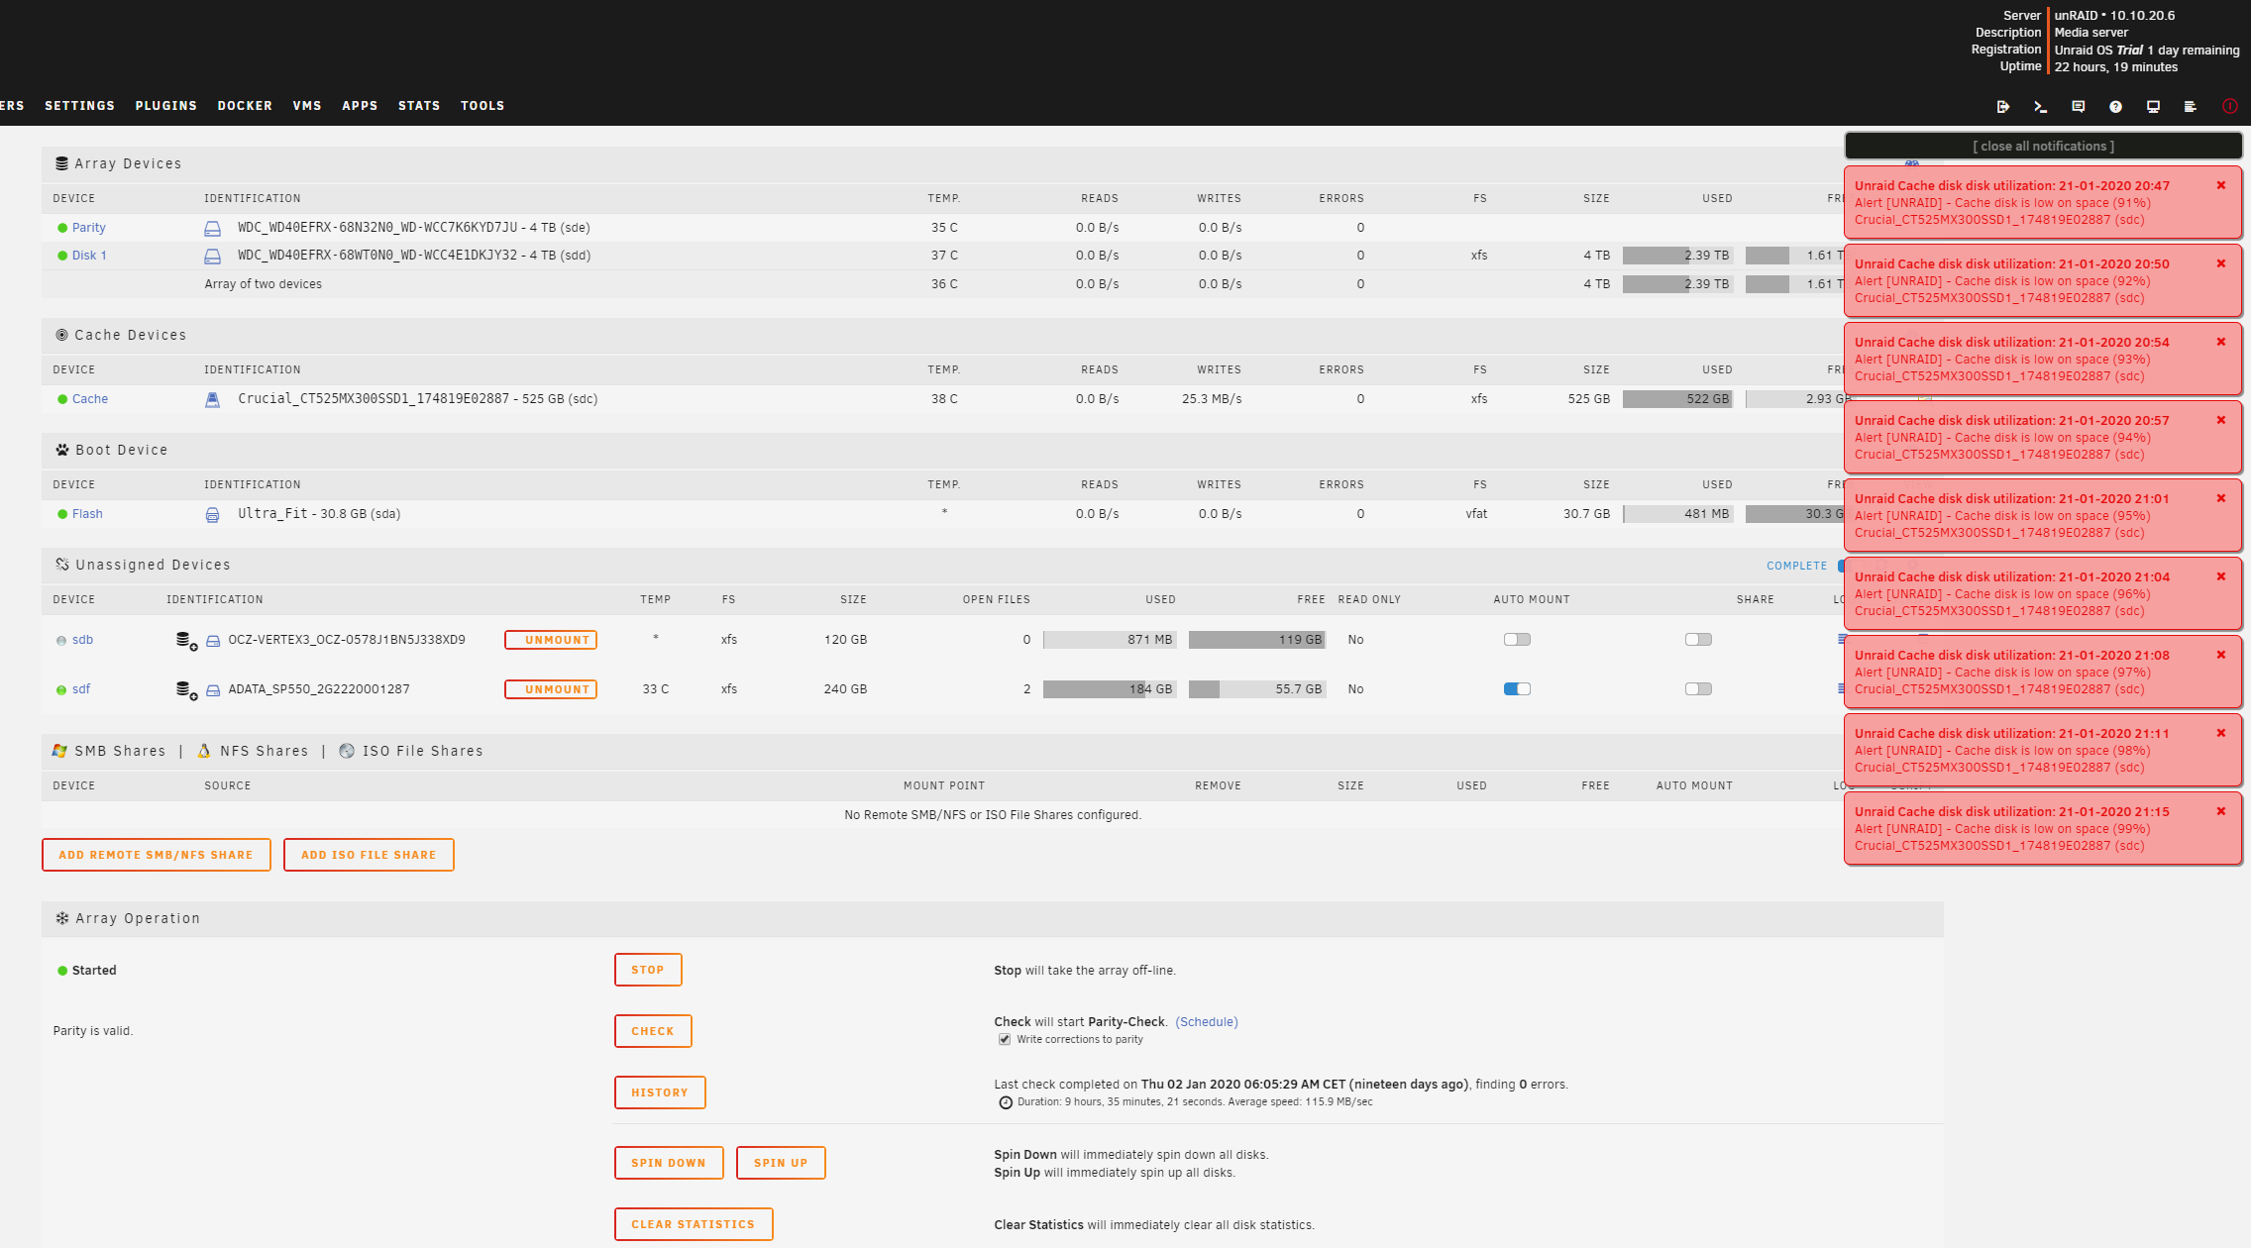2251x1248 pixels.
Task: Click close all notifications
Action: [2043, 146]
